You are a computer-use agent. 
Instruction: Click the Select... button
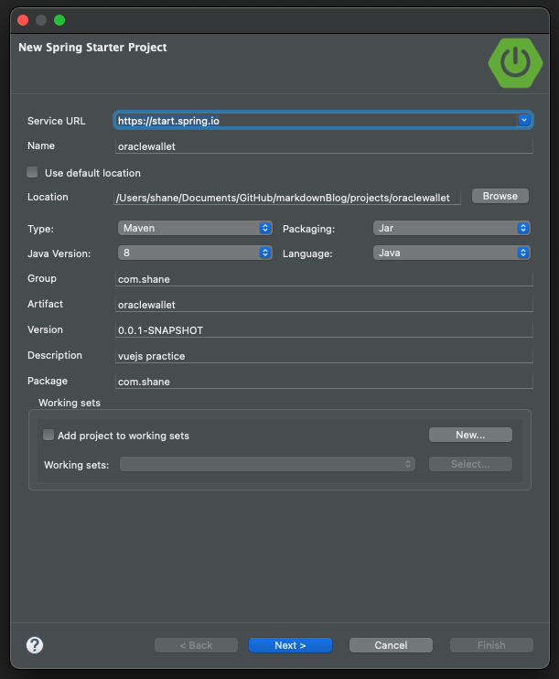[470, 464]
